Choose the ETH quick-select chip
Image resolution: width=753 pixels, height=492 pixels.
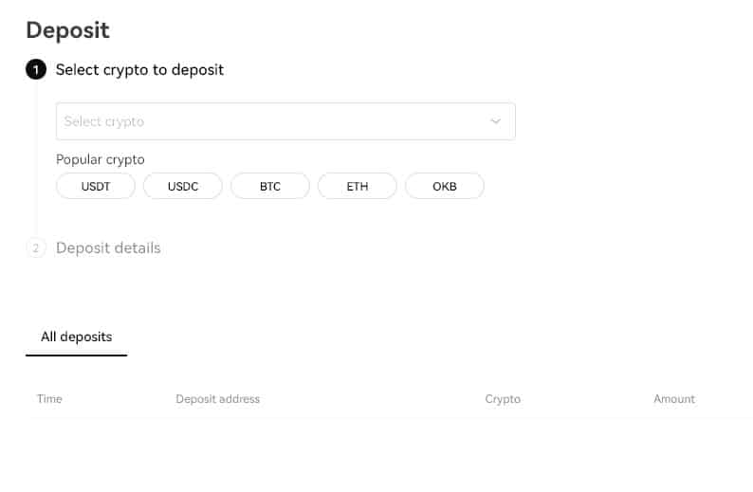tap(358, 187)
